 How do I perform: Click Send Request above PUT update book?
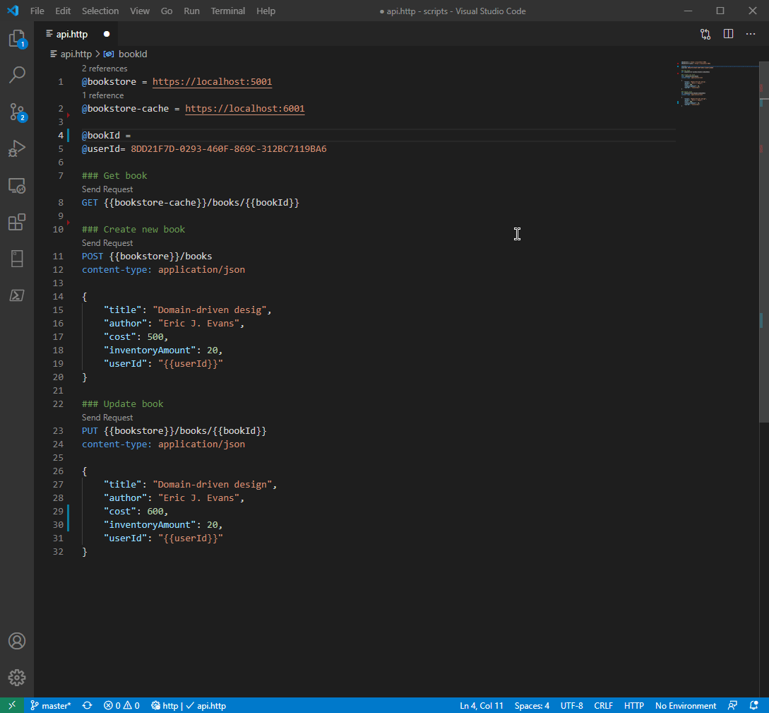click(107, 418)
